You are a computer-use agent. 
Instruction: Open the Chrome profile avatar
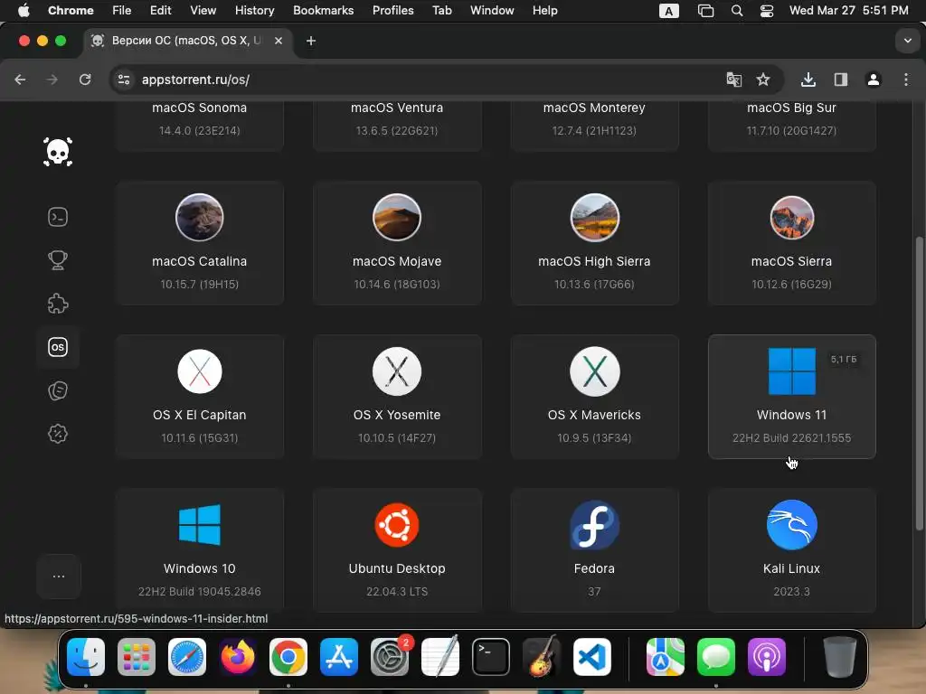tap(873, 80)
